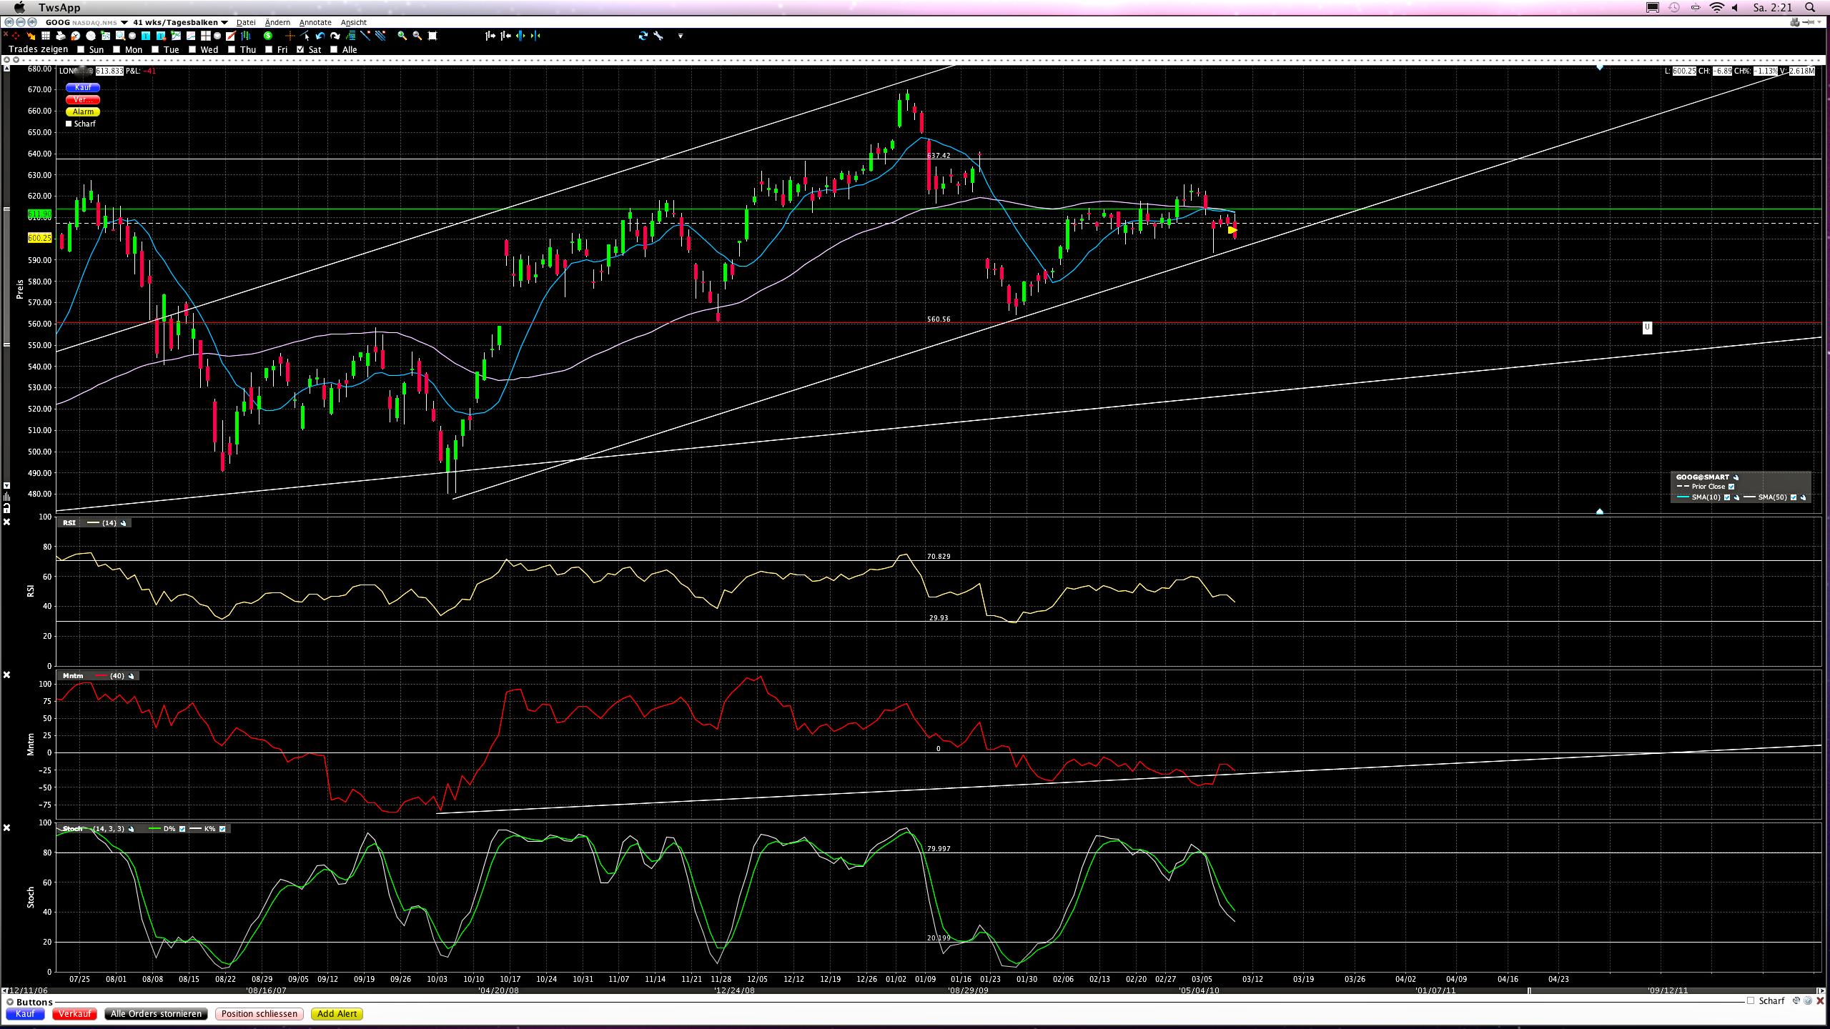Toggle the Prior Close checkbox in legend
The width and height of the screenshot is (1830, 1029).
(x=1731, y=487)
